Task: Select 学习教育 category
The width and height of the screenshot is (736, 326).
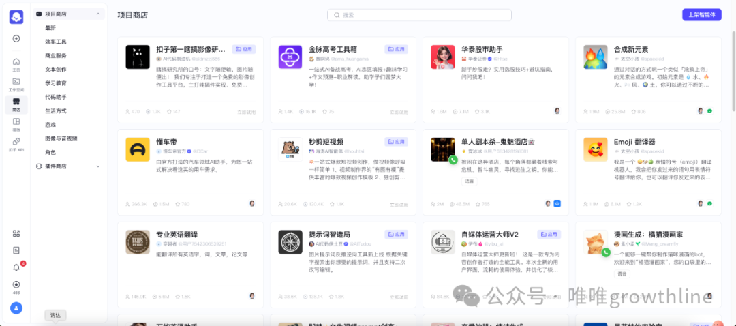Action: [56, 83]
